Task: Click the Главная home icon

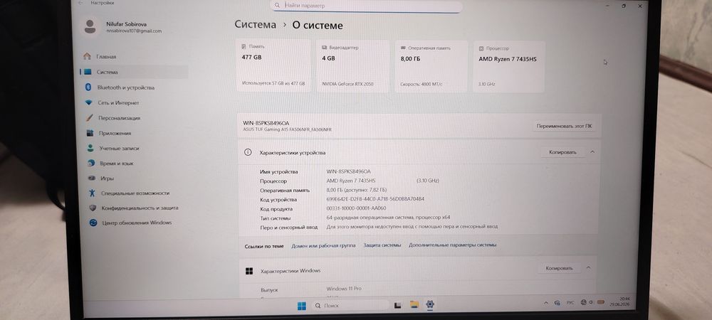Action: coord(87,57)
